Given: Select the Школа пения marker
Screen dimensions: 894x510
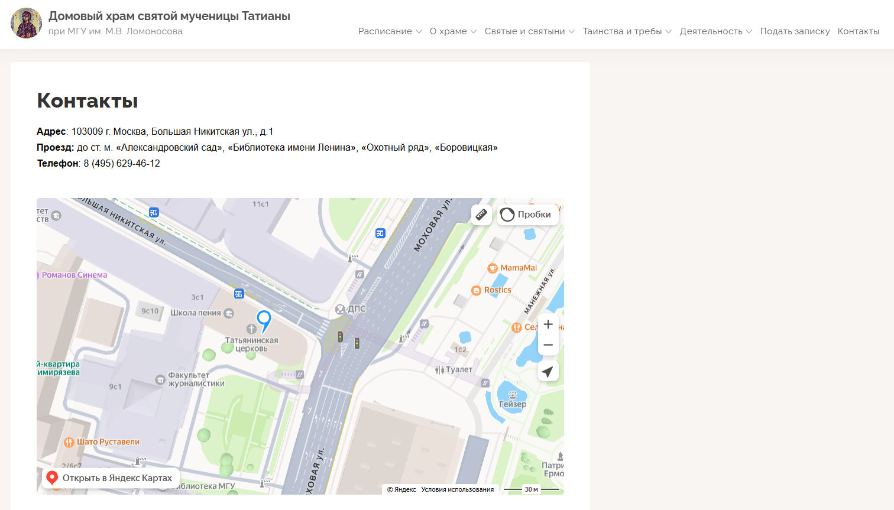Looking at the screenshot, I should click(x=202, y=313).
